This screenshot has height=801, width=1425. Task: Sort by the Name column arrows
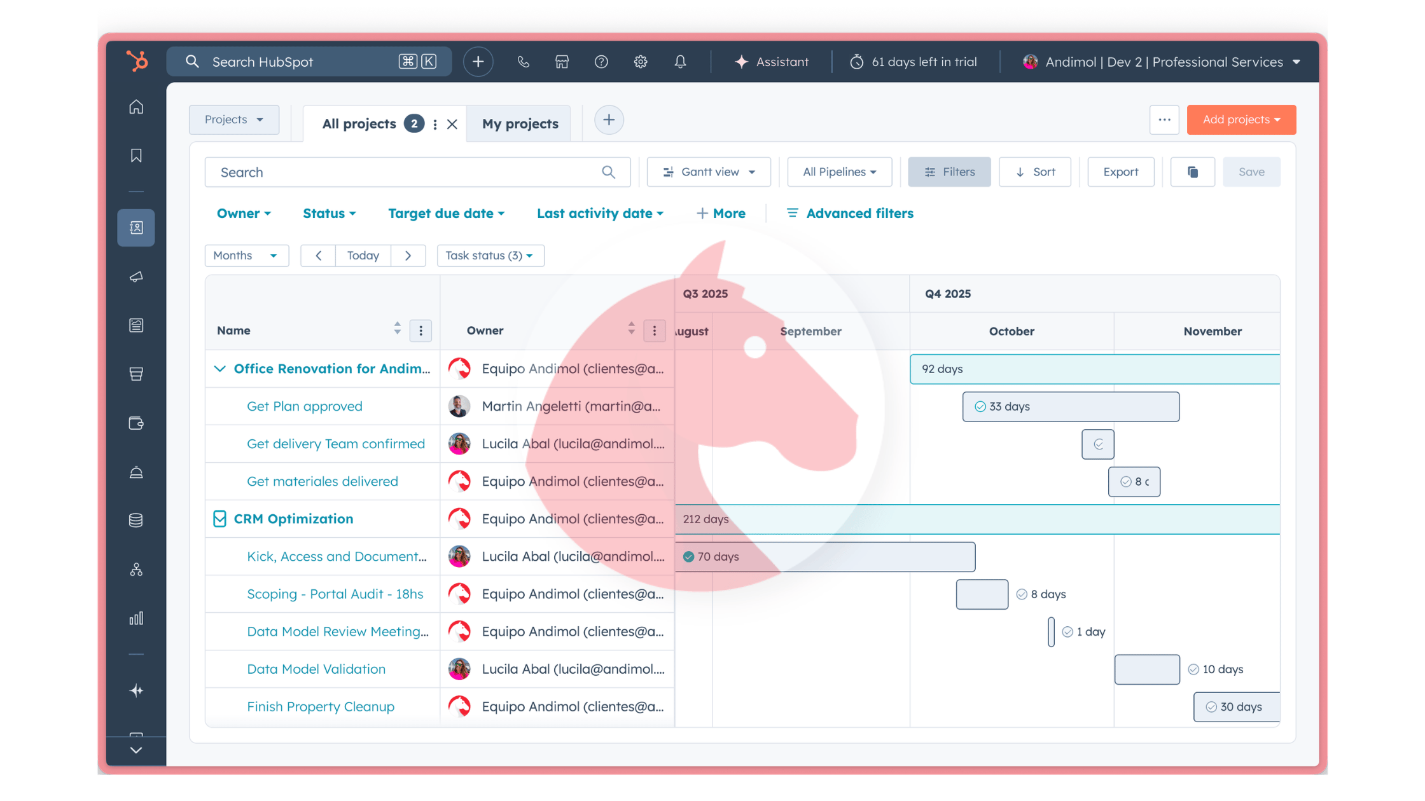pos(397,330)
